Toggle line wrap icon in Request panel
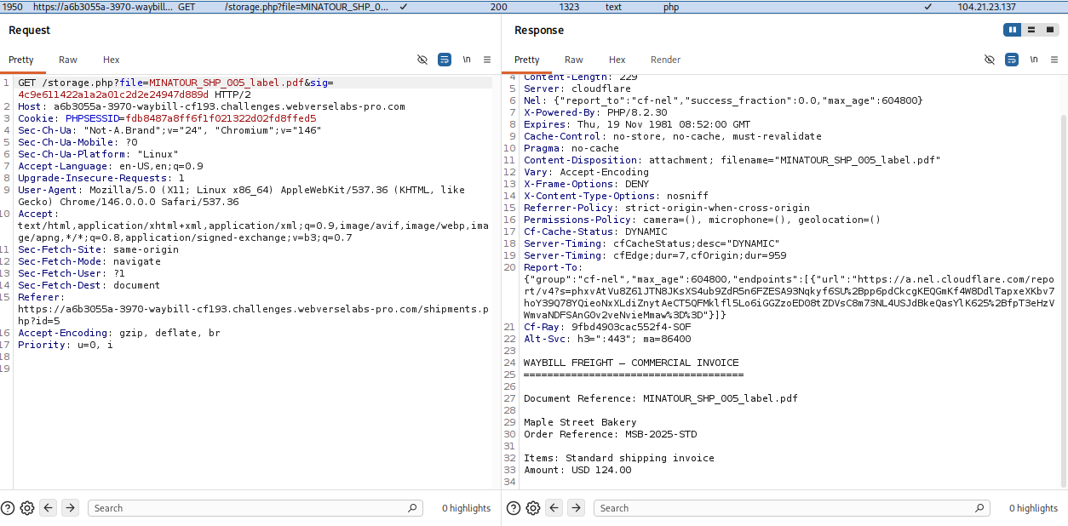The width and height of the screenshot is (1068, 526). [x=445, y=60]
